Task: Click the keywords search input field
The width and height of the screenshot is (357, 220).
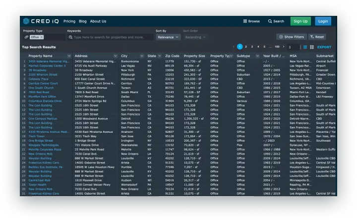Action: [x=111, y=37]
